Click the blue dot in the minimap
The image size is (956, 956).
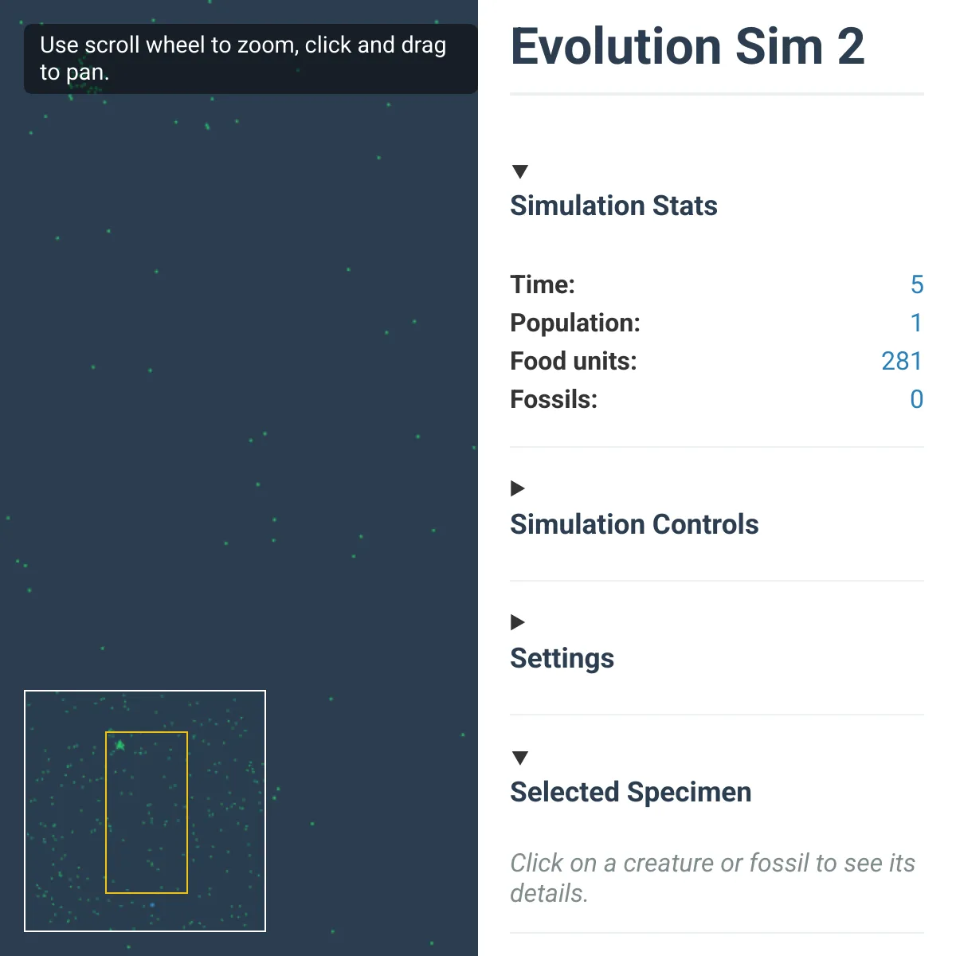point(152,905)
